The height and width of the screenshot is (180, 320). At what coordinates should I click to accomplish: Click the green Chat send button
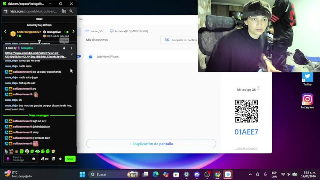pyautogui.click(x=70, y=159)
